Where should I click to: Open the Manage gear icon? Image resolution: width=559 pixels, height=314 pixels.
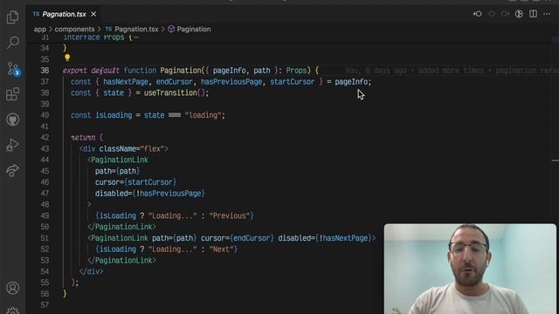(x=12, y=311)
